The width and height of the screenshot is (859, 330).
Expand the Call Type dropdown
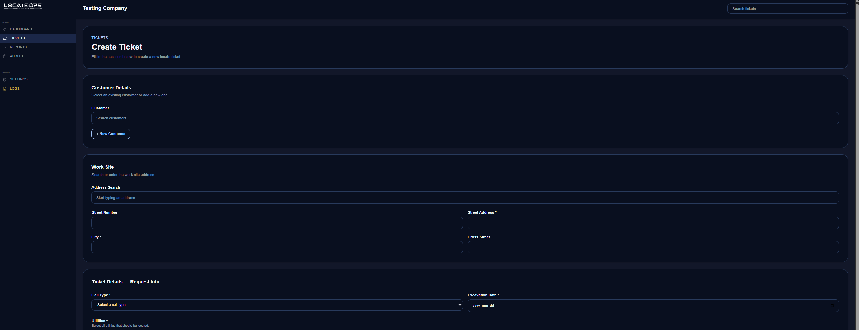pyautogui.click(x=277, y=305)
